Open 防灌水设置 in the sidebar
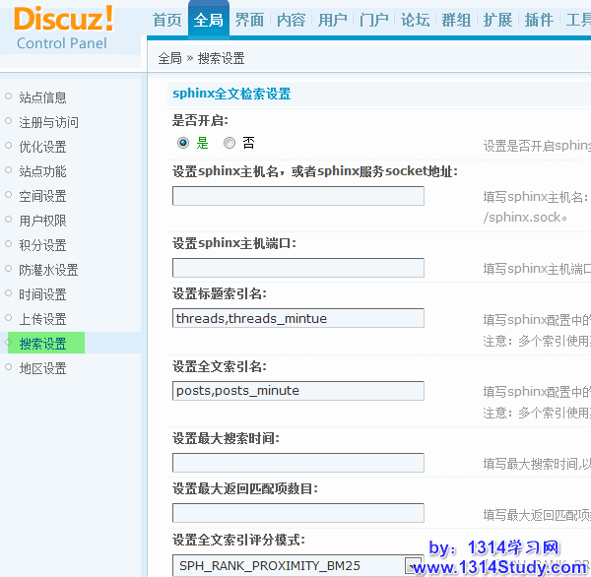The image size is (591, 577). click(49, 270)
